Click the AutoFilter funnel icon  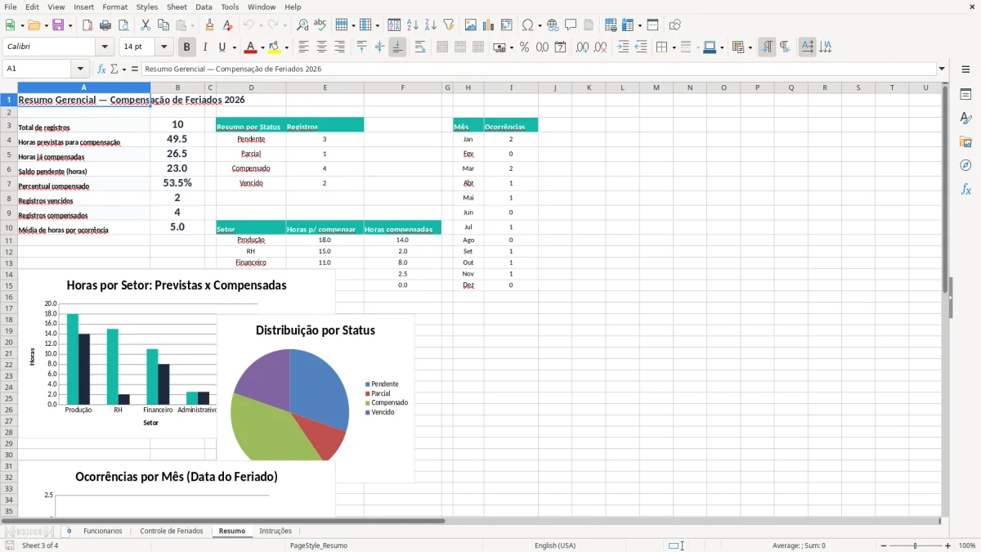pos(448,25)
